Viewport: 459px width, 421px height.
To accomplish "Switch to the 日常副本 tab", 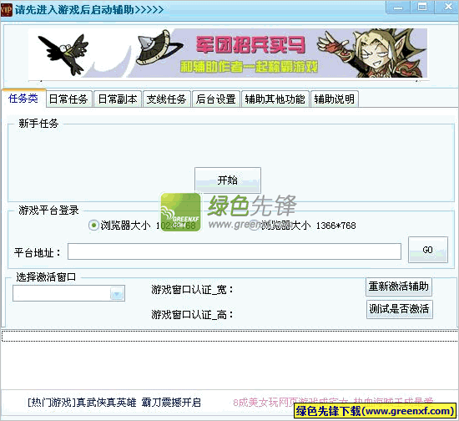I will [x=118, y=99].
